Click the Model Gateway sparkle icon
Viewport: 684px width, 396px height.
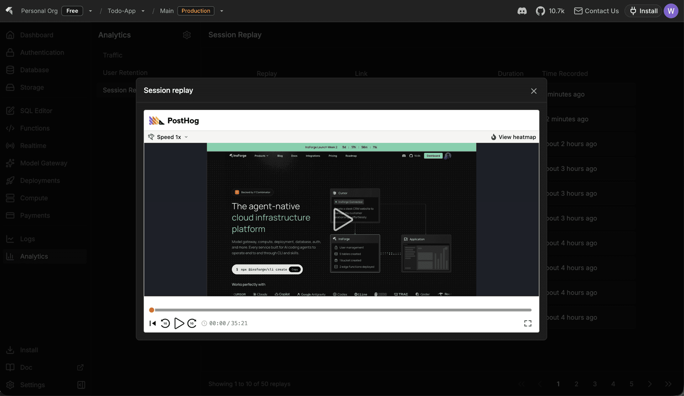[x=10, y=163]
